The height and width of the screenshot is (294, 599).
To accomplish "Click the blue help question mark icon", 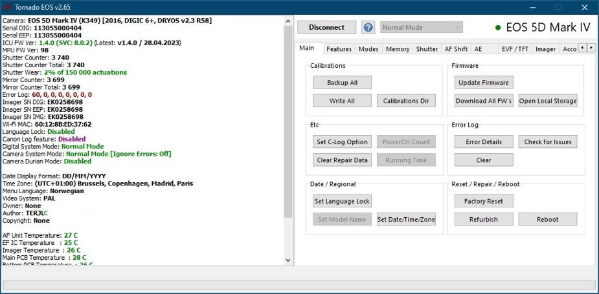I will 368,27.
